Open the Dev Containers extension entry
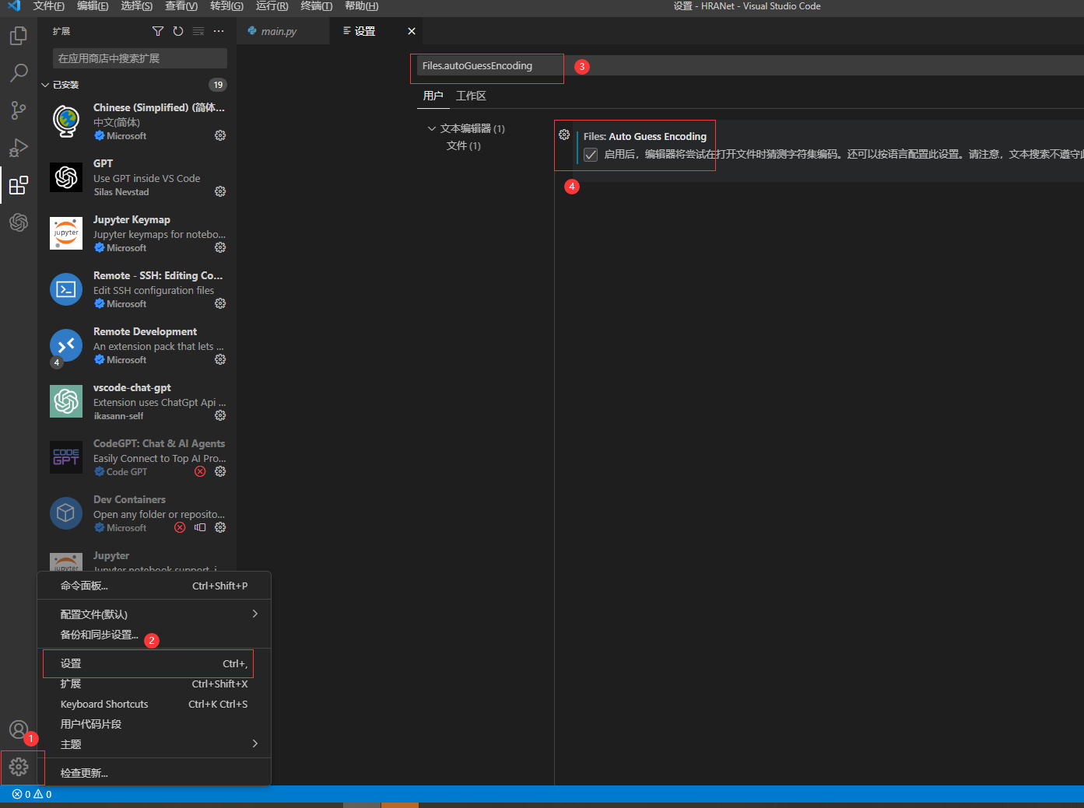Image resolution: width=1084 pixels, height=808 pixels. coord(137,513)
